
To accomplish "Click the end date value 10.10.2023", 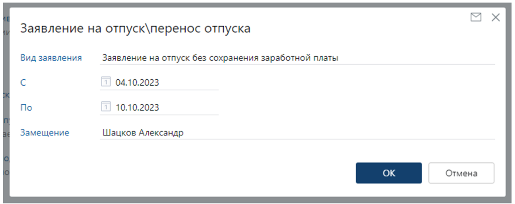I will click(137, 107).
